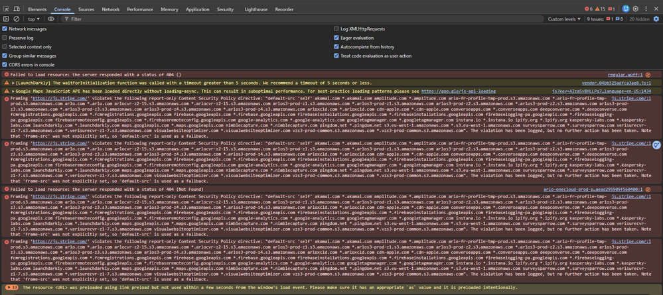Open the Performance tab
The image size is (663, 295).
coord(140,9)
